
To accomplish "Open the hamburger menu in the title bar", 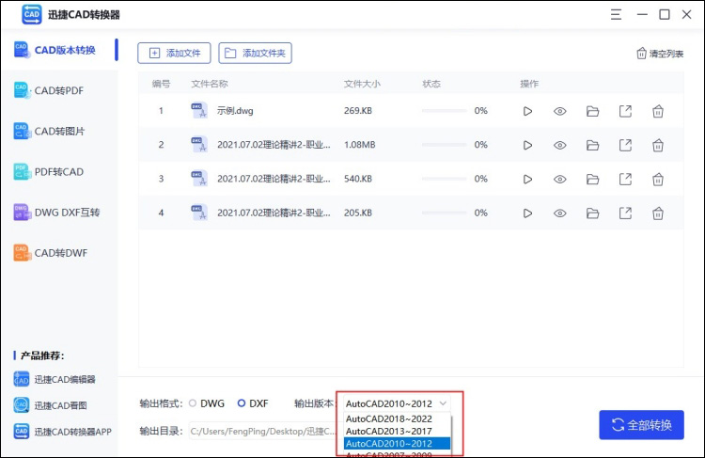I will click(x=616, y=14).
